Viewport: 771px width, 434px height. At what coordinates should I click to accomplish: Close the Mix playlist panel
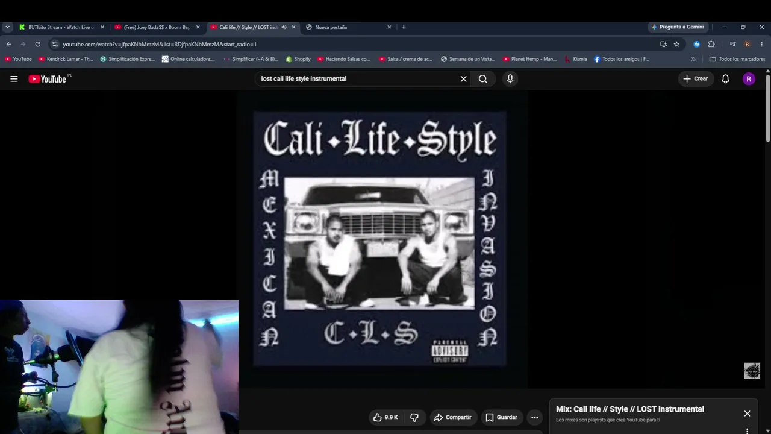pos(747,414)
